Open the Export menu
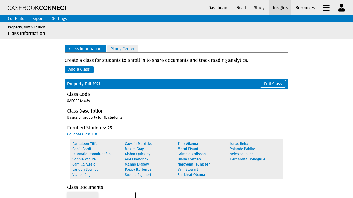The height and width of the screenshot is (198, 353). 38,19
